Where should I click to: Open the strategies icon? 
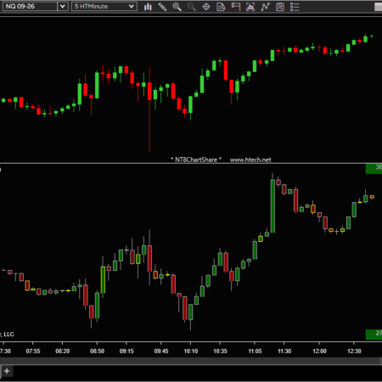pos(280,7)
